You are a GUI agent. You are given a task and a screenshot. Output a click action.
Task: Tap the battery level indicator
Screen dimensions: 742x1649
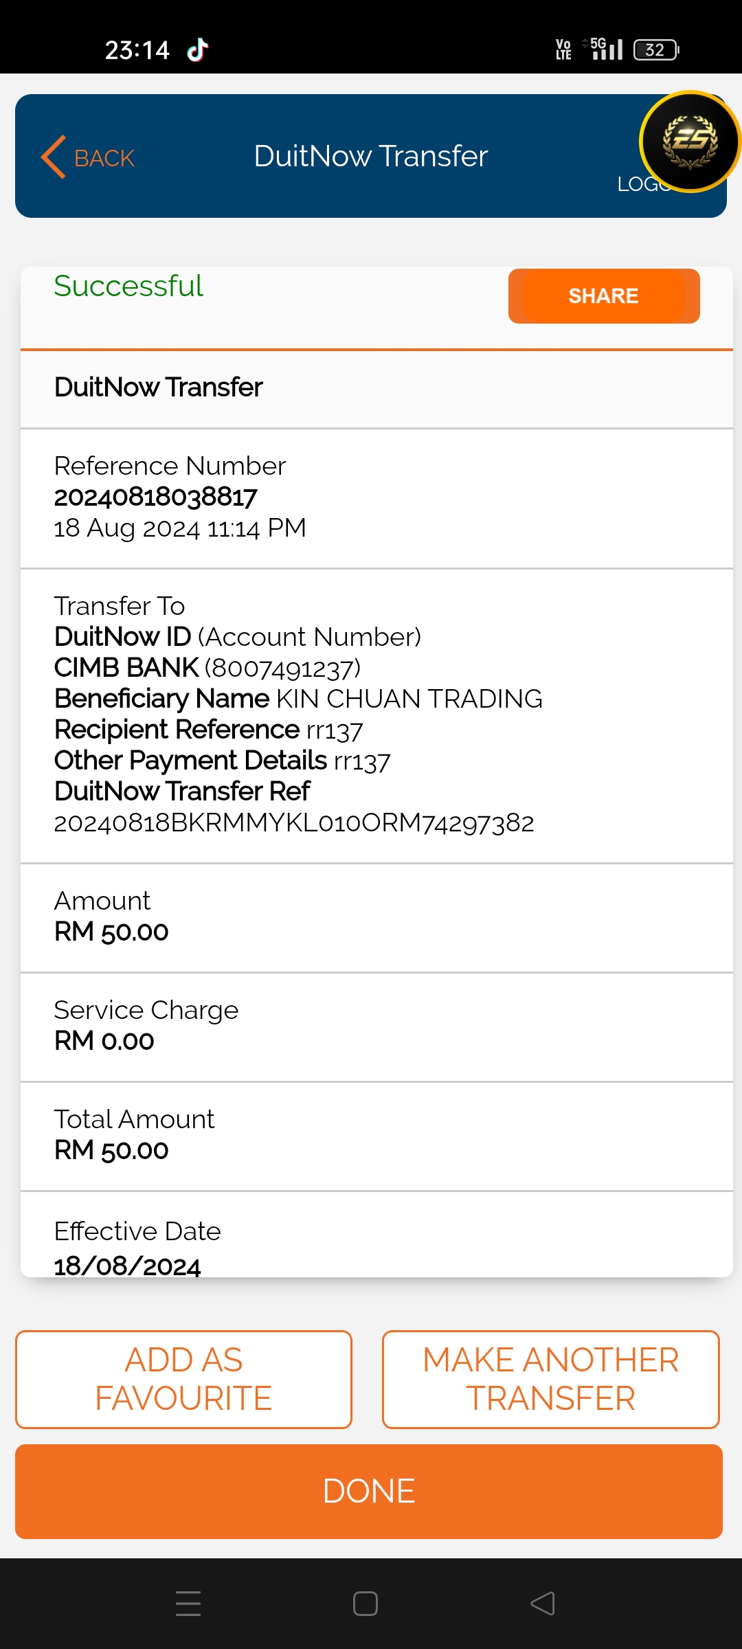coord(655,49)
